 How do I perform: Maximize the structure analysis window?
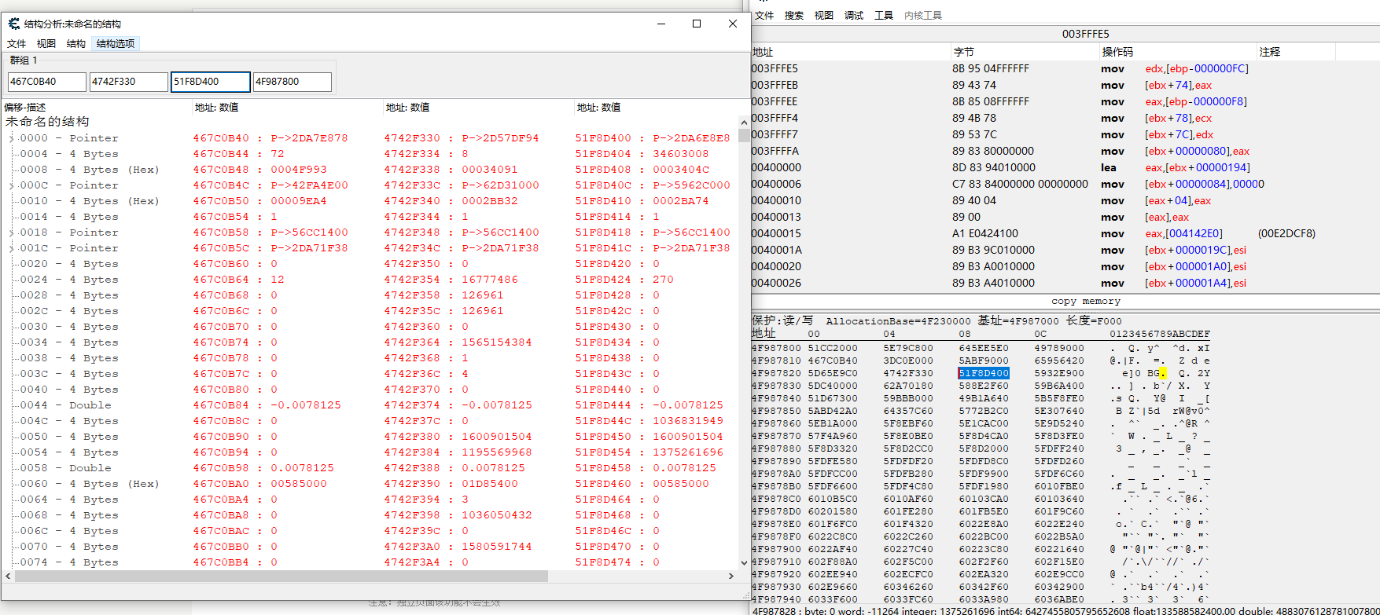pyautogui.click(x=697, y=24)
